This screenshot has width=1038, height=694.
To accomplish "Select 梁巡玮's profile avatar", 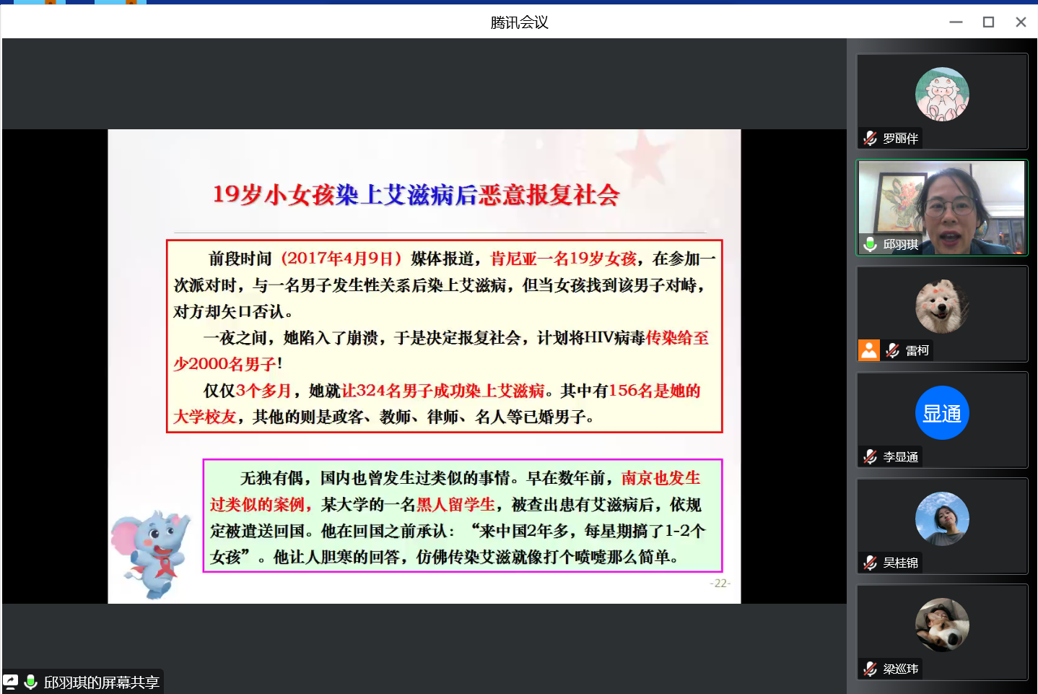I will 942,625.
